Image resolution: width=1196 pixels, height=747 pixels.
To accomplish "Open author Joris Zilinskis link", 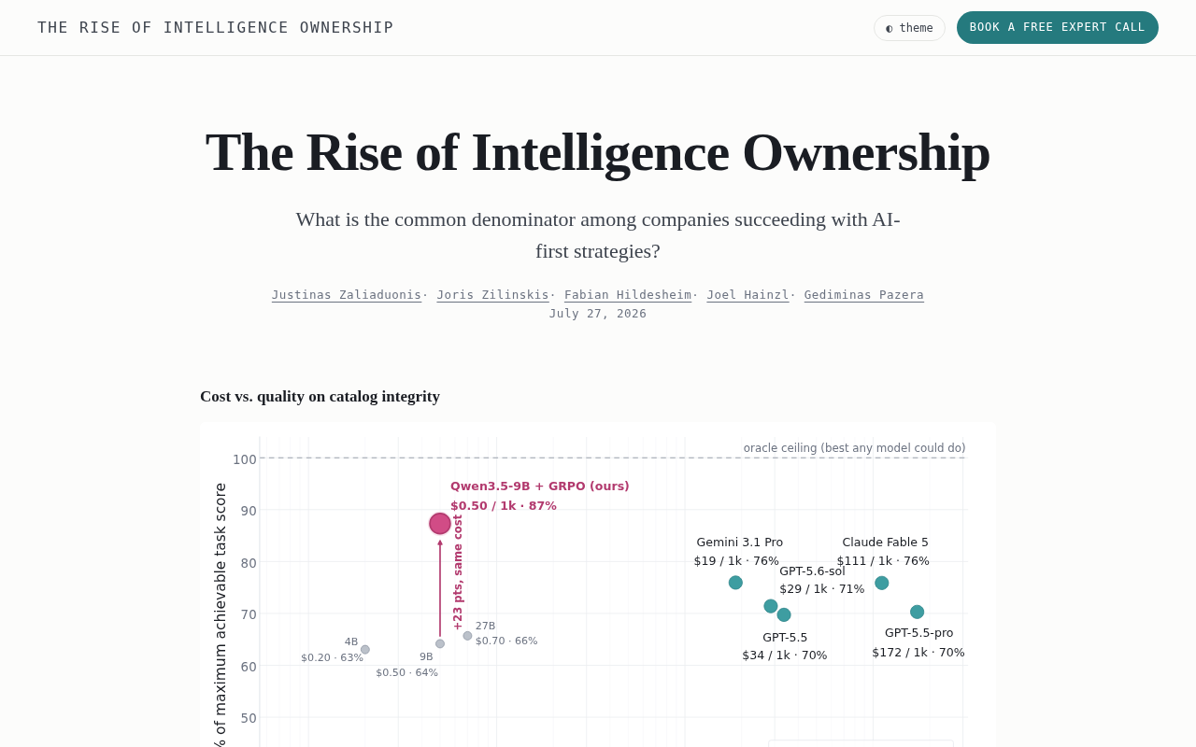I will coord(492,295).
